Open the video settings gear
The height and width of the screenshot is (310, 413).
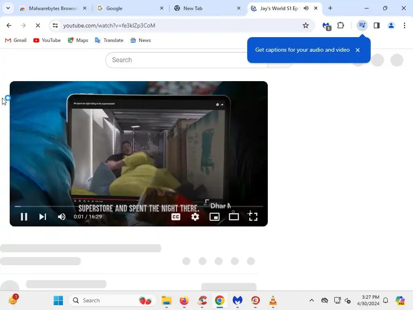click(195, 217)
